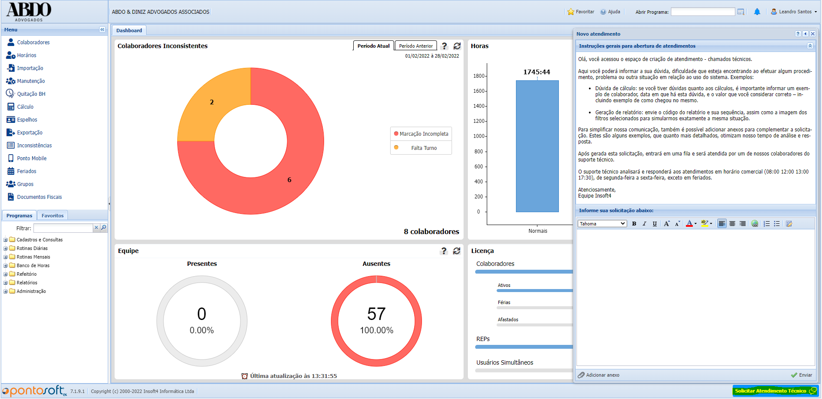Refresh the Colaboradores Inconsistentes chart
The width and height of the screenshot is (822, 399).
click(x=457, y=46)
